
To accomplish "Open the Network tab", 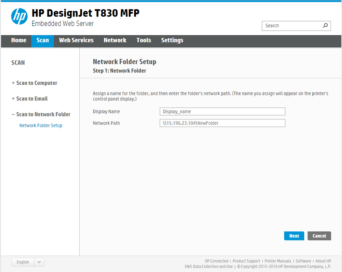I will [115, 40].
